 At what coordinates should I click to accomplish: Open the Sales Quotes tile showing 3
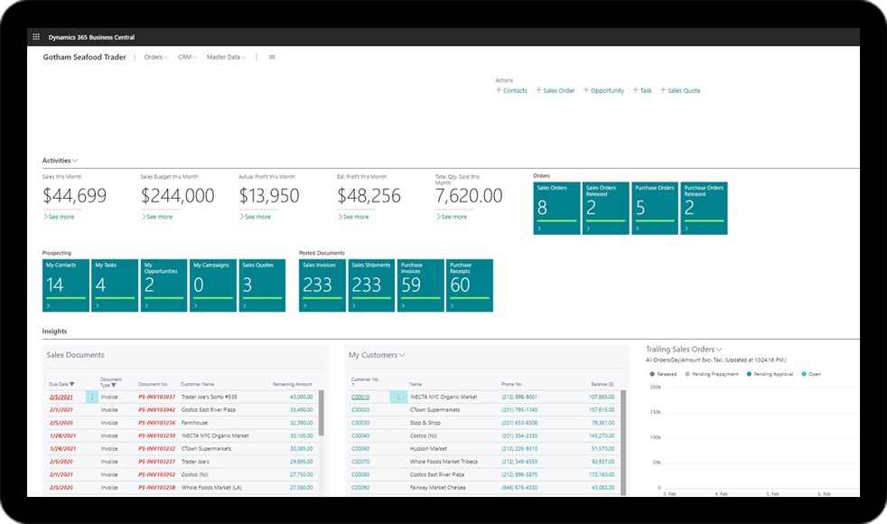pyautogui.click(x=262, y=285)
